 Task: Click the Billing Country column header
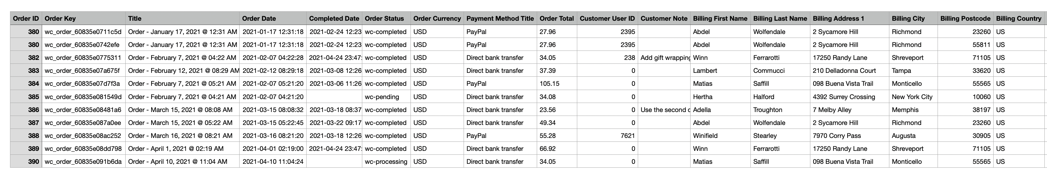click(1019, 18)
